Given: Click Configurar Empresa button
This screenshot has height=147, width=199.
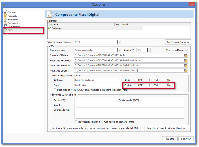Looking at the screenshot, I should [x=178, y=42].
